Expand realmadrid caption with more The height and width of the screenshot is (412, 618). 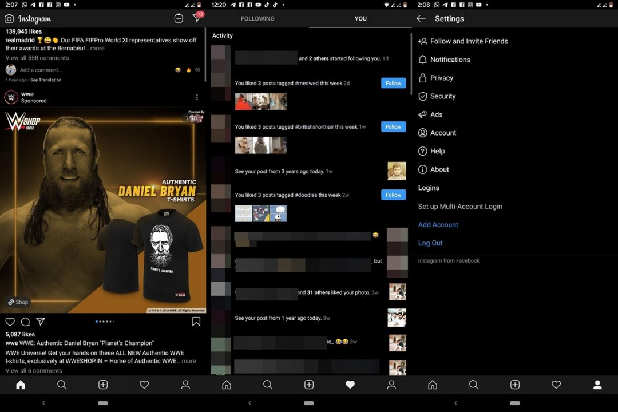point(97,48)
